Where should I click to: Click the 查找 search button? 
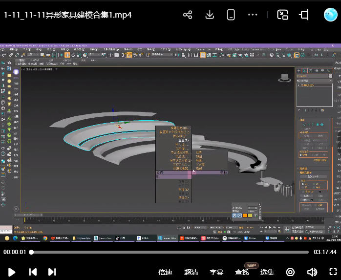point(242,272)
